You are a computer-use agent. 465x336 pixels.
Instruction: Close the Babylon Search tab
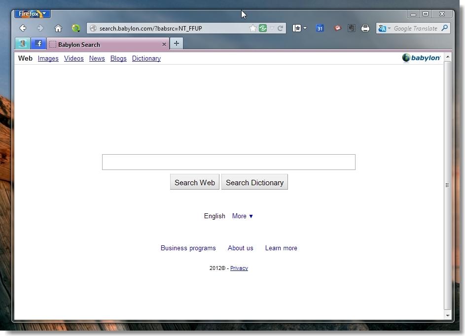[164, 44]
